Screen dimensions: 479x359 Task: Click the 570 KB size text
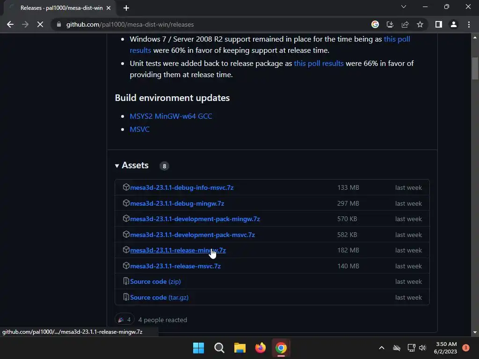(x=347, y=219)
